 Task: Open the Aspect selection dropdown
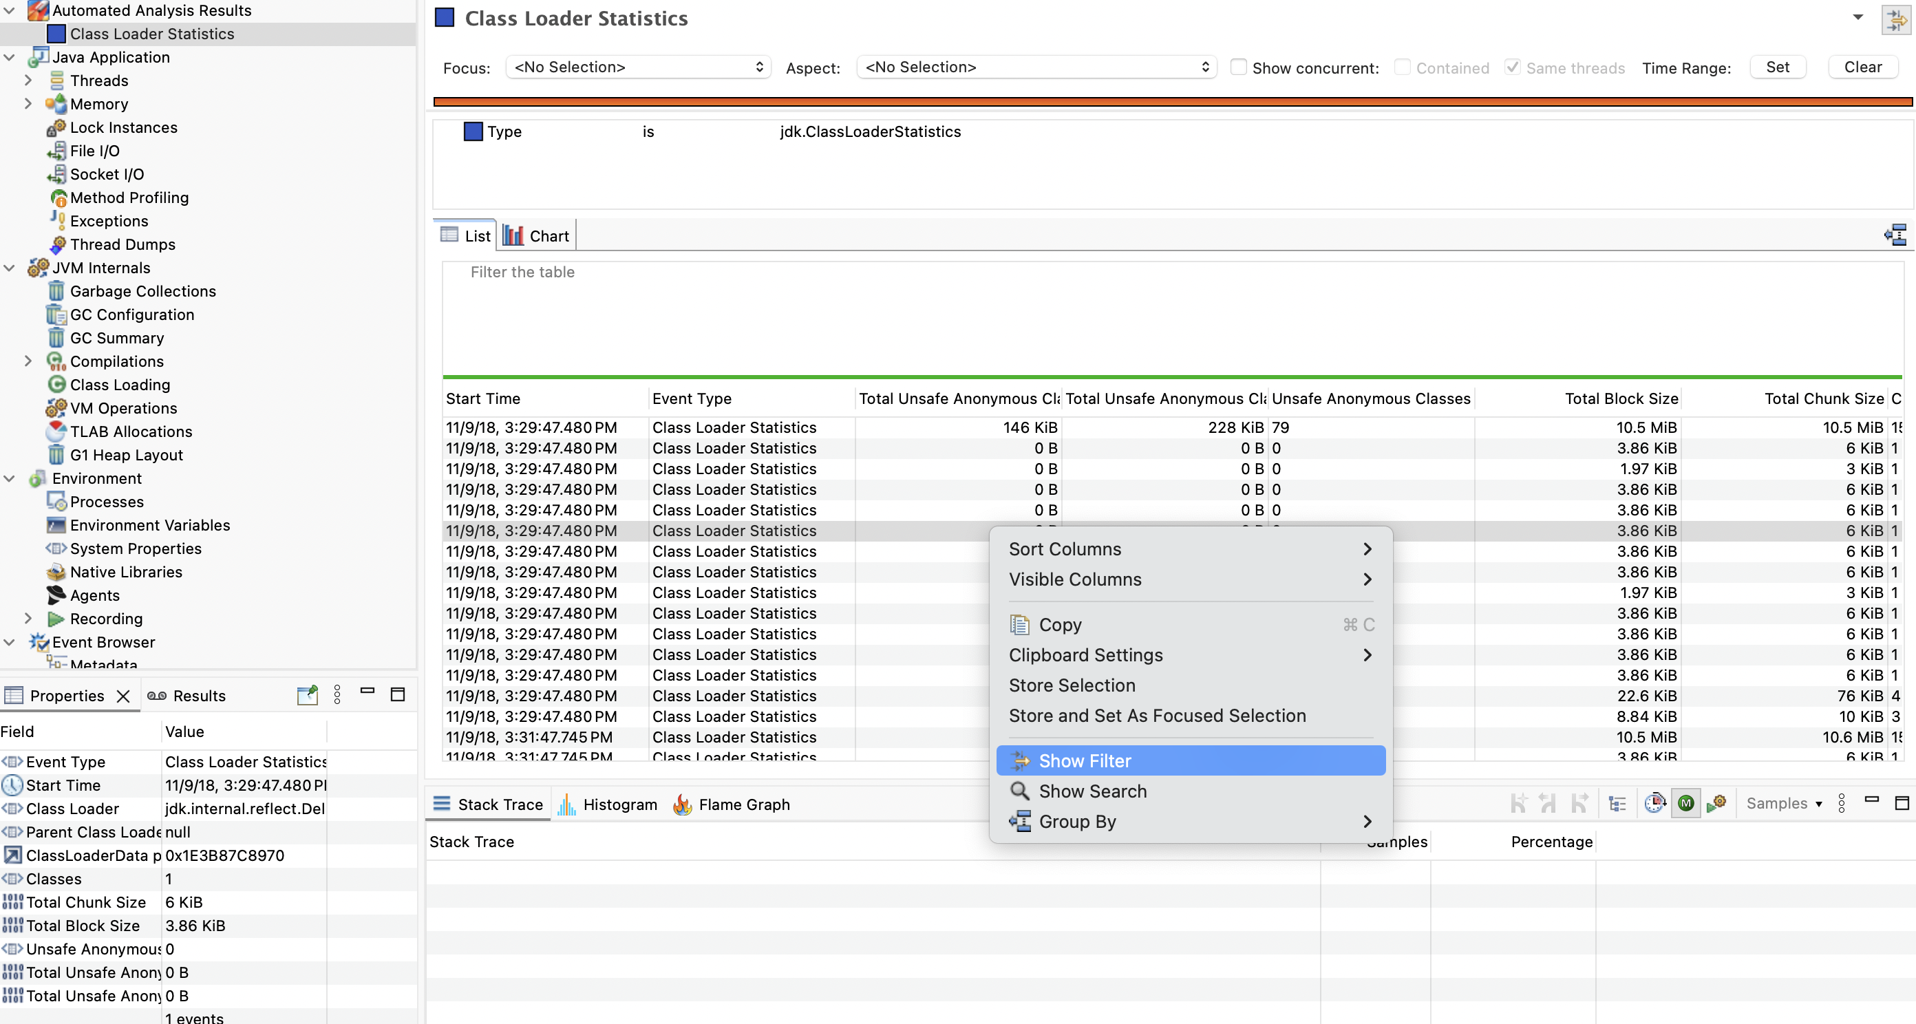pyautogui.click(x=1036, y=67)
